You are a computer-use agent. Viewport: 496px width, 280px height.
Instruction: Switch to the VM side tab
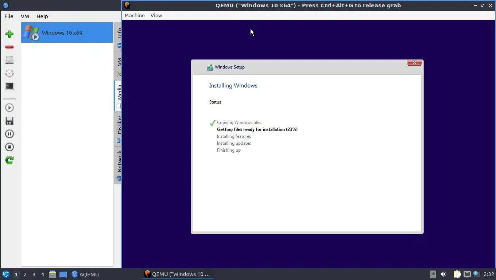(118, 66)
